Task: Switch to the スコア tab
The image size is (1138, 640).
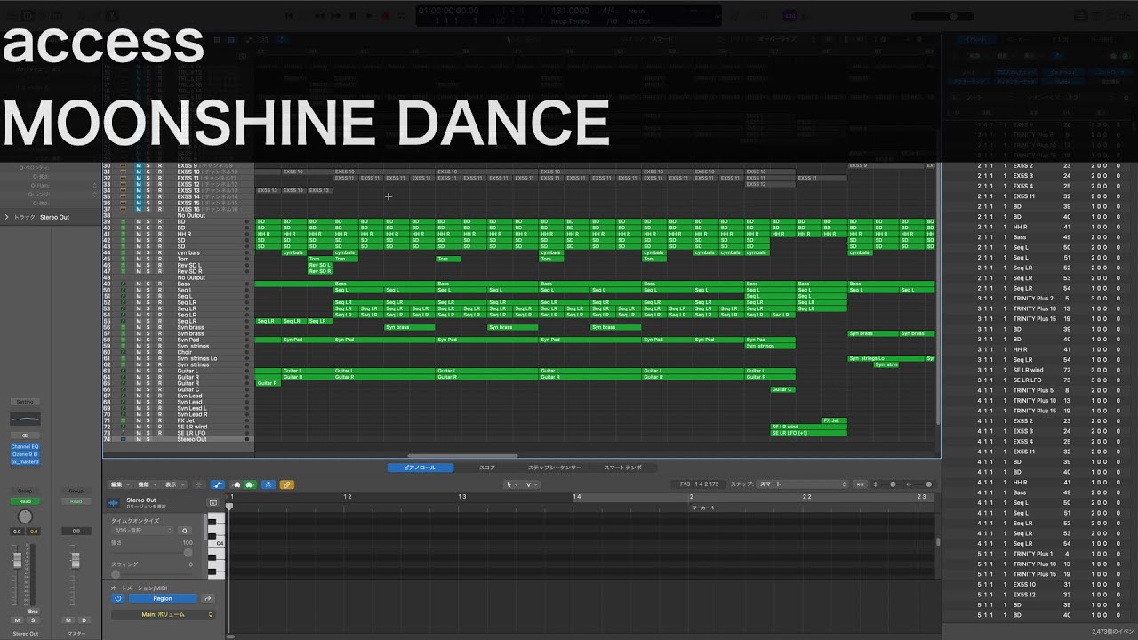Action: (487, 468)
